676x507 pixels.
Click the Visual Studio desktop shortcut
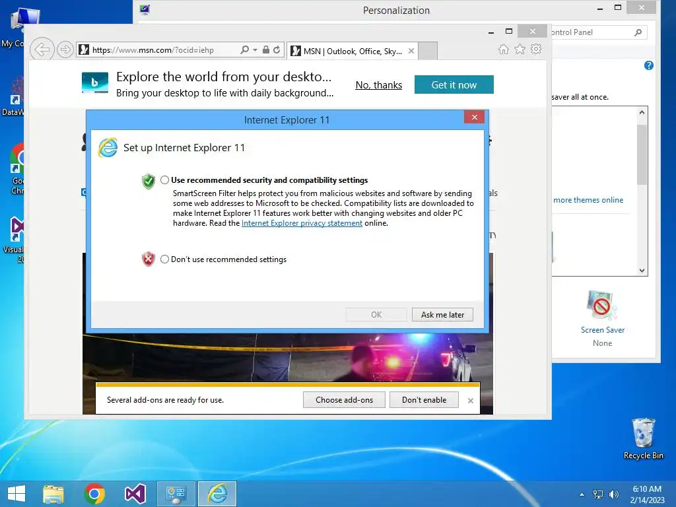17,239
